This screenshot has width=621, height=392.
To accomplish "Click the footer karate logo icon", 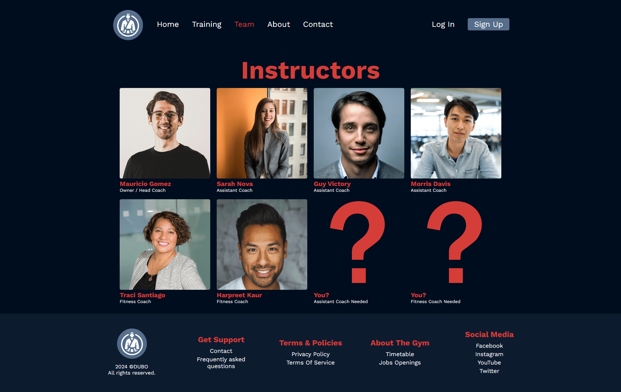I will [x=132, y=343].
